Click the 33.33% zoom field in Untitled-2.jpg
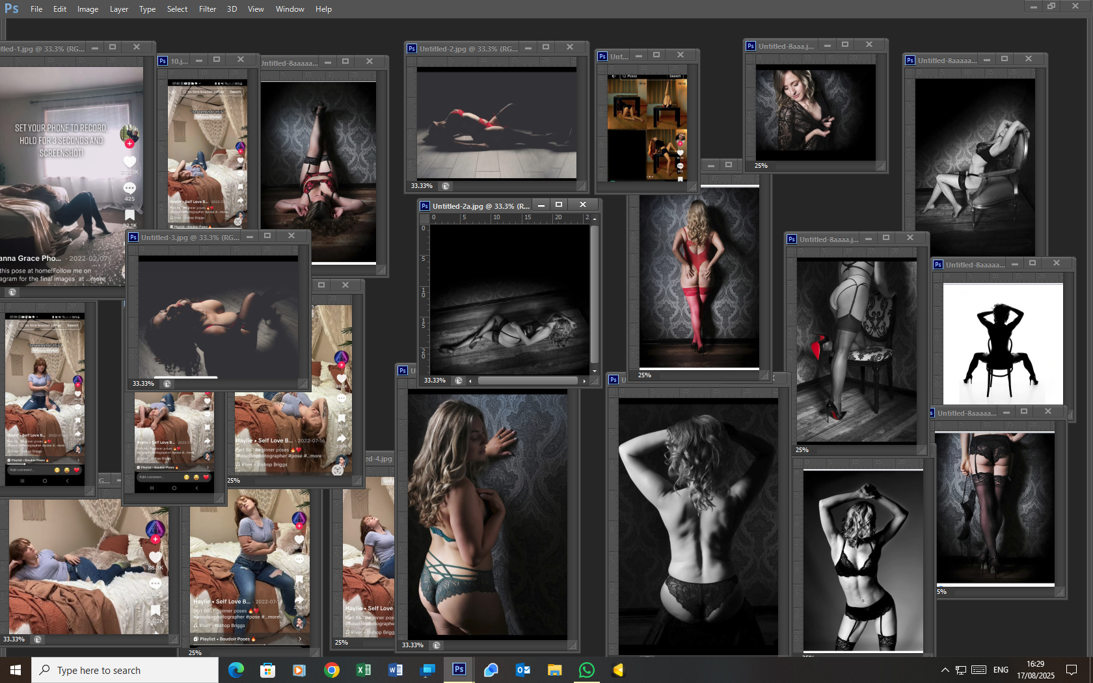The height and width of the screenshot is (683, 1093). pyautogui.click(x=422, y=186)
